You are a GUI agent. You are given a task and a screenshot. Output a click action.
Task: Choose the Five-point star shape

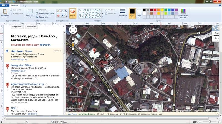pyautogui.click(x=86, y=17)
